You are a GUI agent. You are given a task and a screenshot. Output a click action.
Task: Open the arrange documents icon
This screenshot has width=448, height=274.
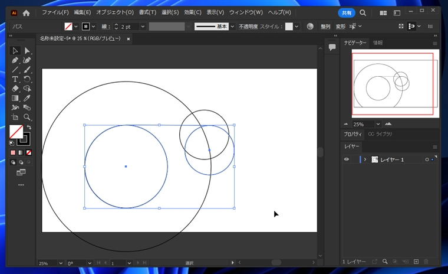tap(383, 13)
